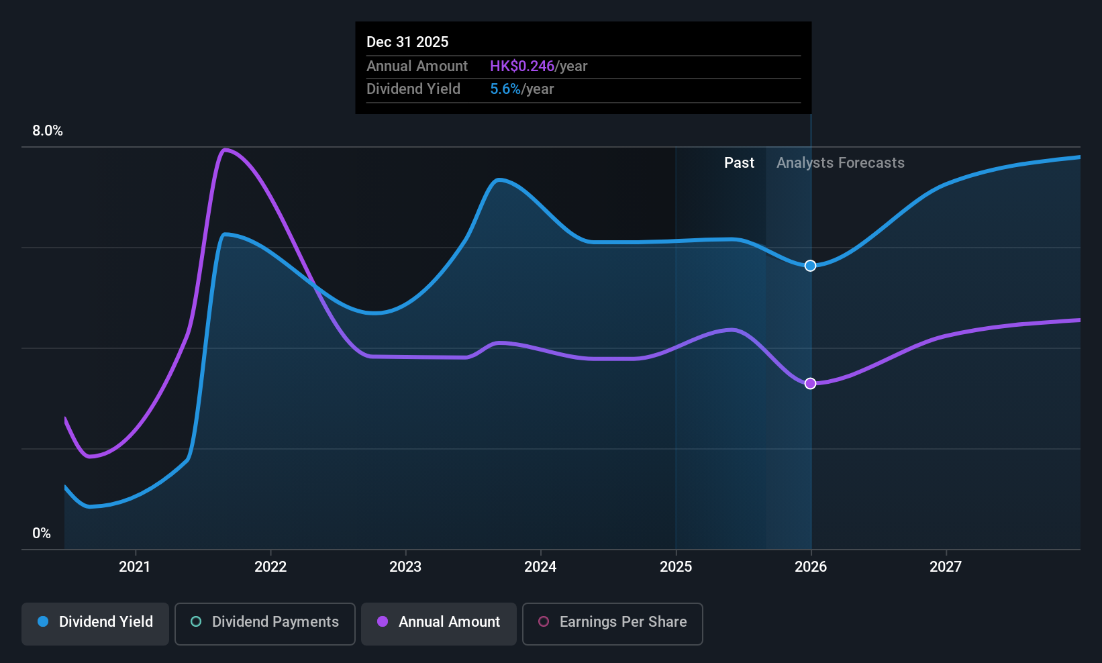This screenshot has width=1102, height=663.
Task: Click the 2022 axis label
Action: pos(270,567)
